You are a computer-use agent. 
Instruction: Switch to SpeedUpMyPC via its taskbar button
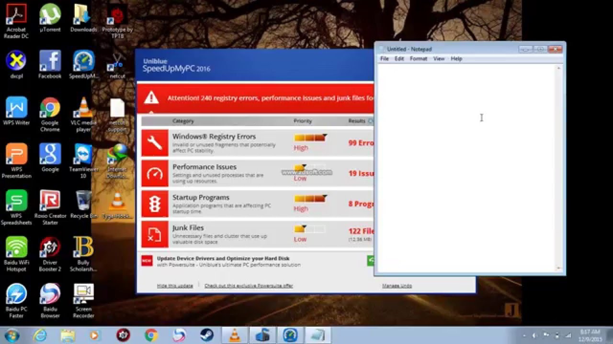click(x=290, y=335)
